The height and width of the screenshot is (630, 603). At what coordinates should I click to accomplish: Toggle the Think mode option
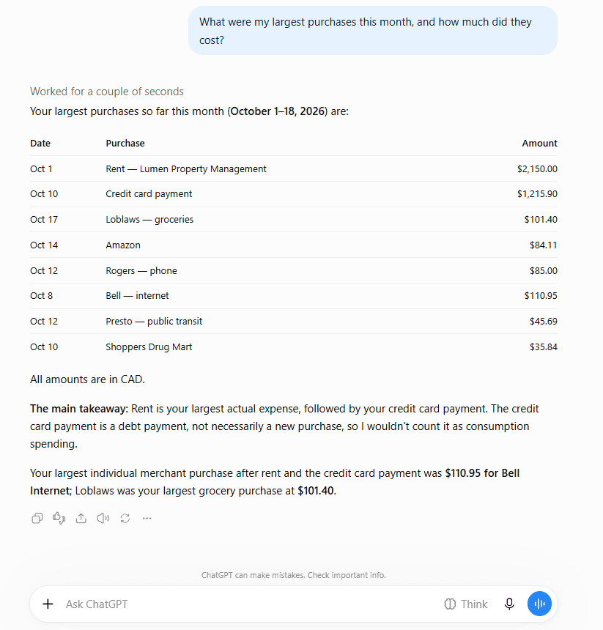pyautogui.click(x=466, y=604)
